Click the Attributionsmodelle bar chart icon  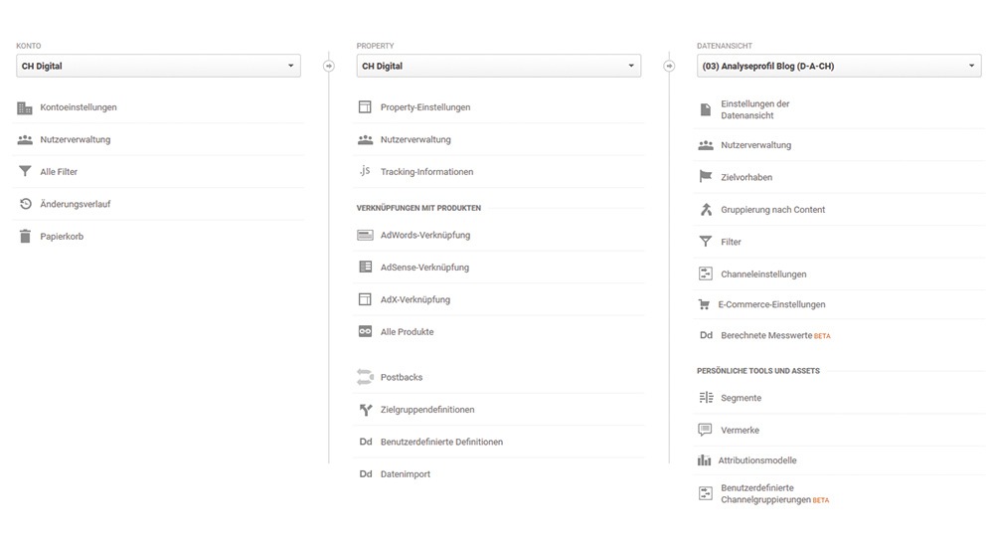point(705,460)
